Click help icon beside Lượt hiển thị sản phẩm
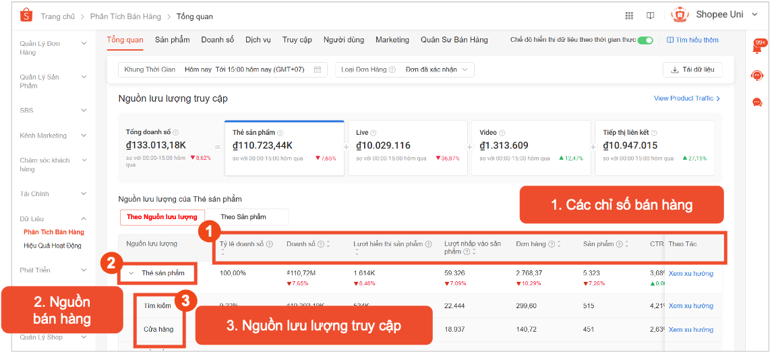772x352 pixels. pos(428,243)
